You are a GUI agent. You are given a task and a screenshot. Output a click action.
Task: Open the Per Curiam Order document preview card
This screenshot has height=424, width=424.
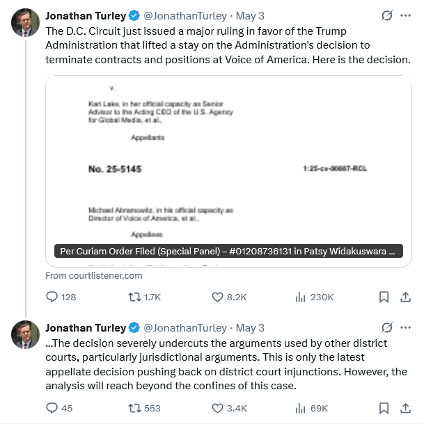click(228, 171)
